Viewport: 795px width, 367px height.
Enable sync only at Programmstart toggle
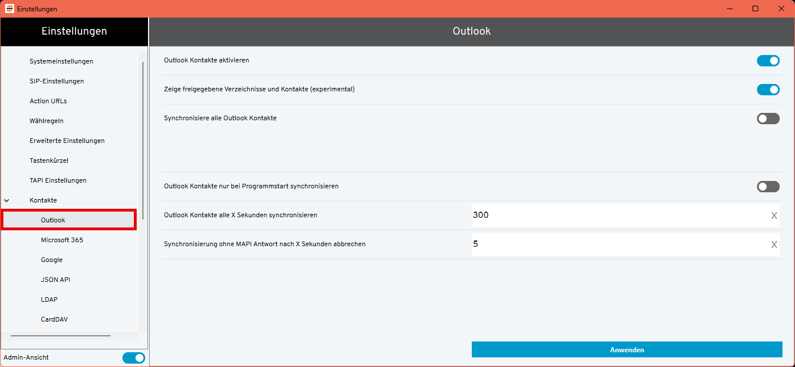768,187
